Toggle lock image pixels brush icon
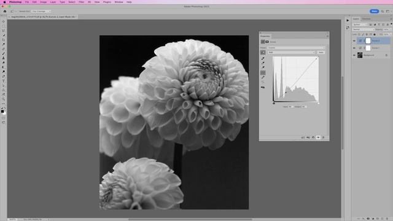 (363, 34)
